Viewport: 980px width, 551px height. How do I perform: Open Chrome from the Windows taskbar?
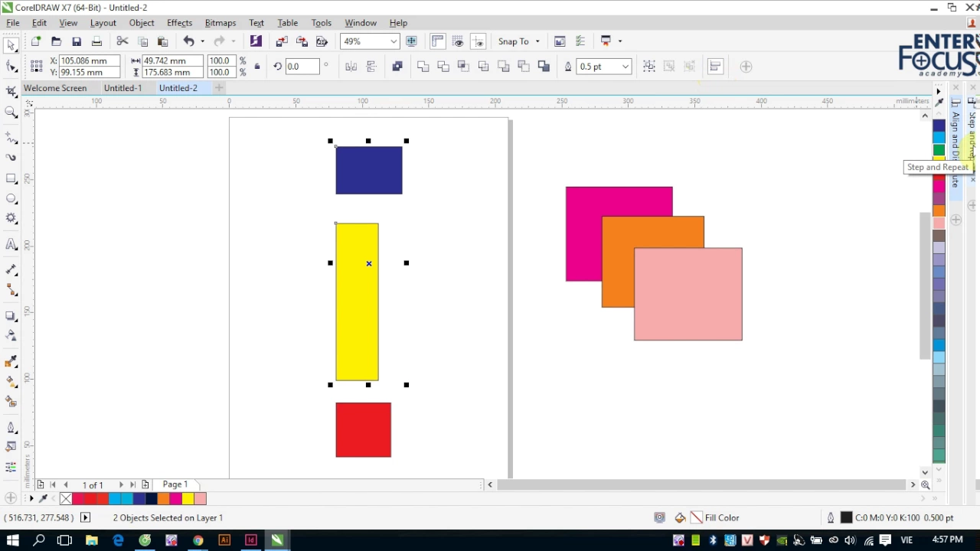(x=198, y=540)
